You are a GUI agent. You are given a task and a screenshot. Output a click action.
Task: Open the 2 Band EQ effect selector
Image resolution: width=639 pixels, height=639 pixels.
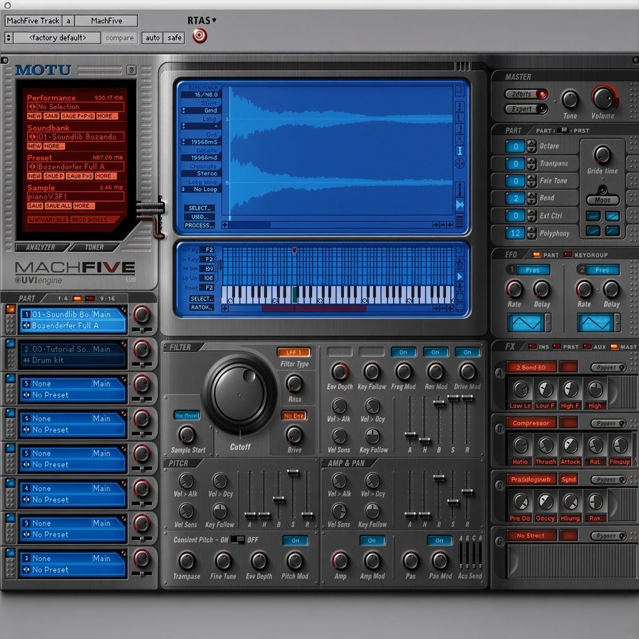(531, 367)
